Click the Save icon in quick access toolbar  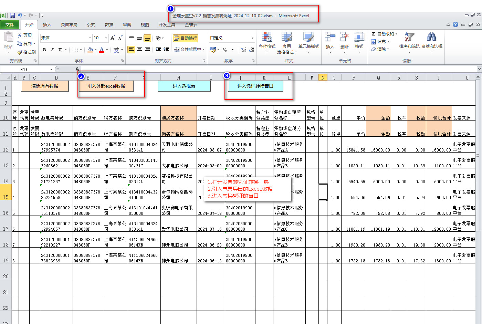click(x=12, y=15)
